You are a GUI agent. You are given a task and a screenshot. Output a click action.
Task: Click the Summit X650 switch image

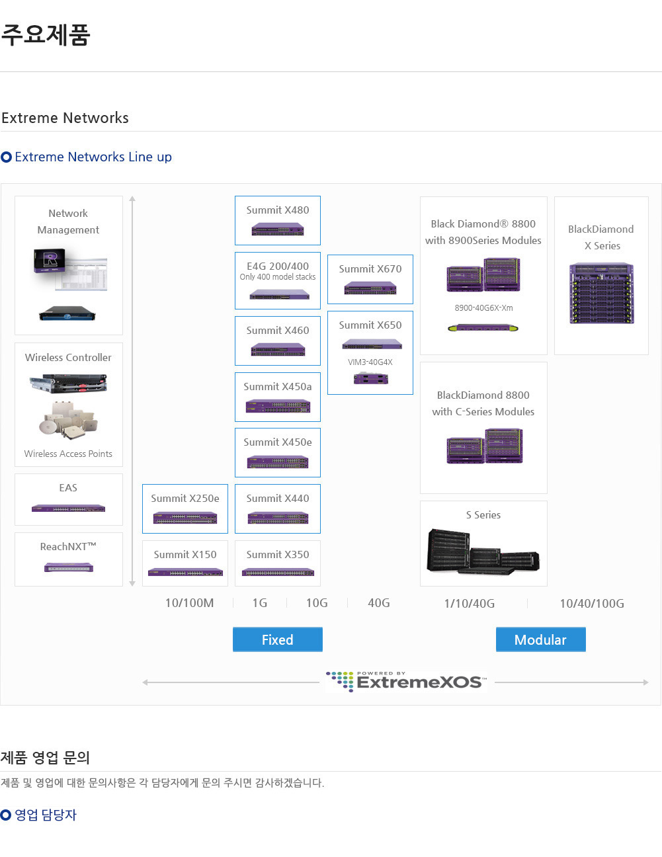[372, 345]
